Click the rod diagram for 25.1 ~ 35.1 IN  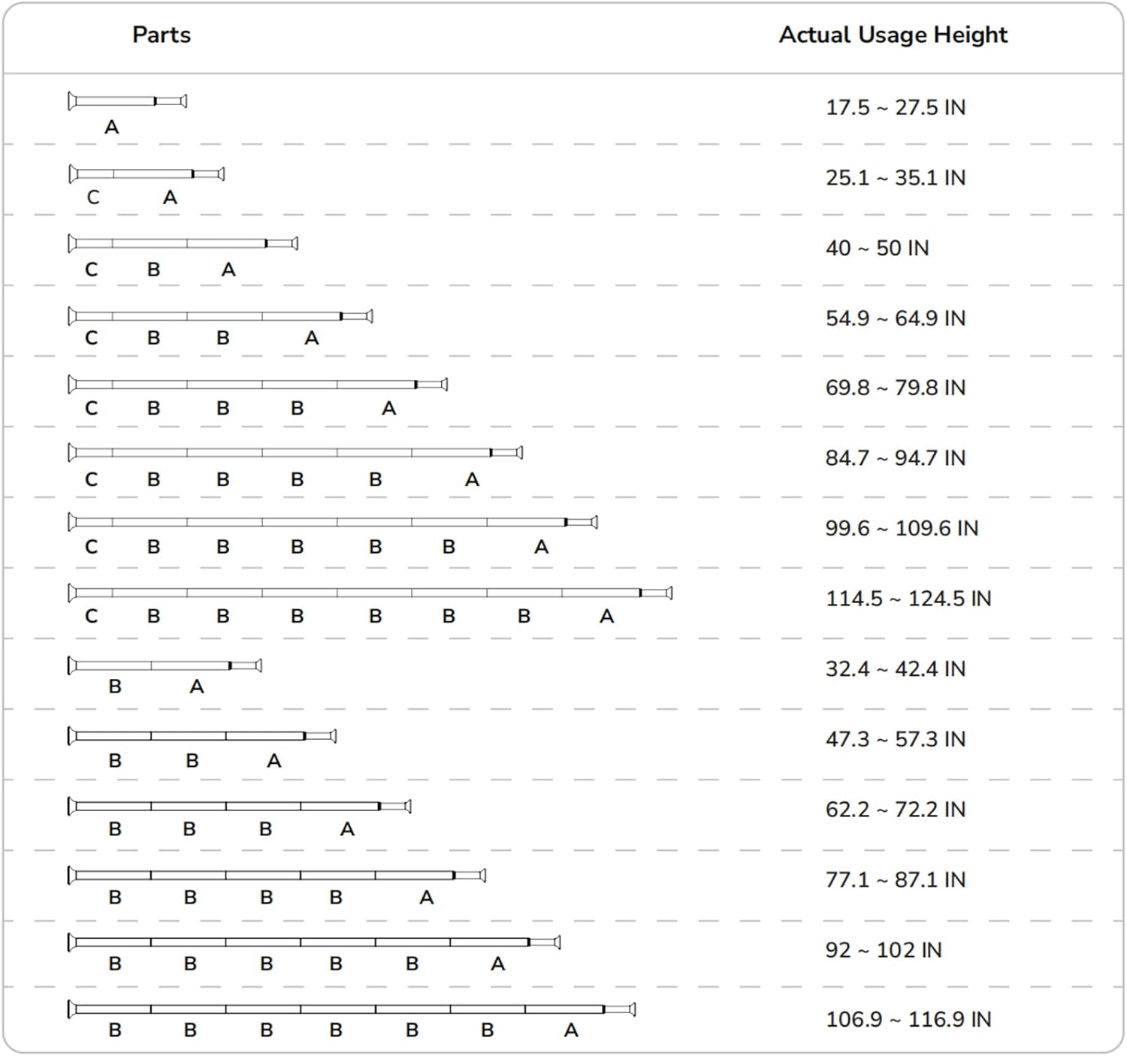point(147,174)
